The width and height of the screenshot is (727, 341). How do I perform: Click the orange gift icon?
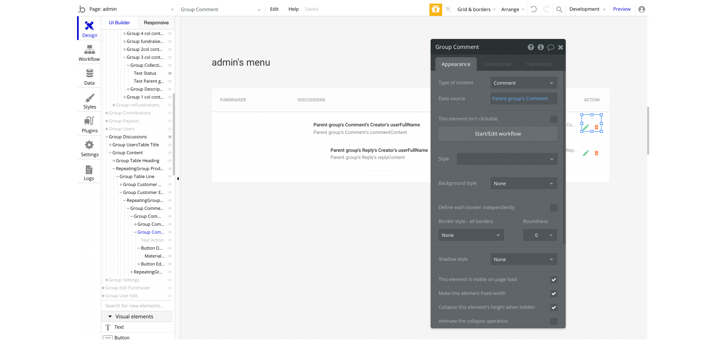[436, 9]
